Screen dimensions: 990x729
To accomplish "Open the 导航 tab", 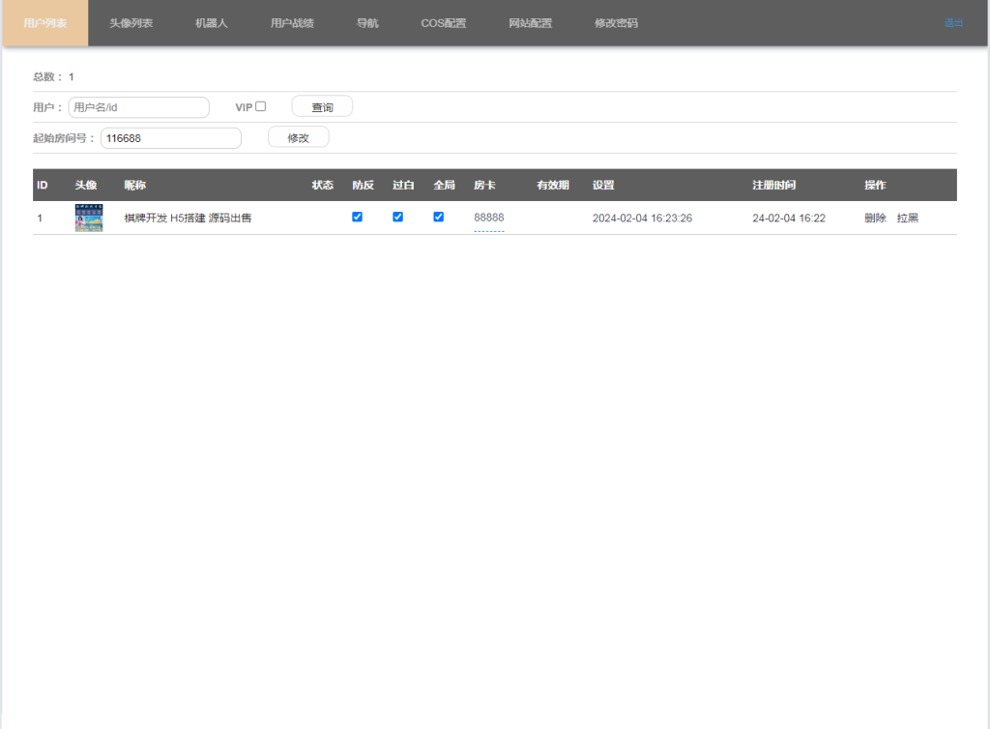I will pyautogui.click(x=367, y=23).
